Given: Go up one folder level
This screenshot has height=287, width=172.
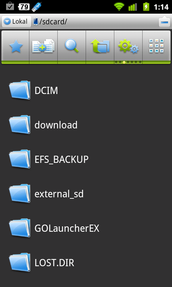Looking at the screenshot, I should click(100, 47).
